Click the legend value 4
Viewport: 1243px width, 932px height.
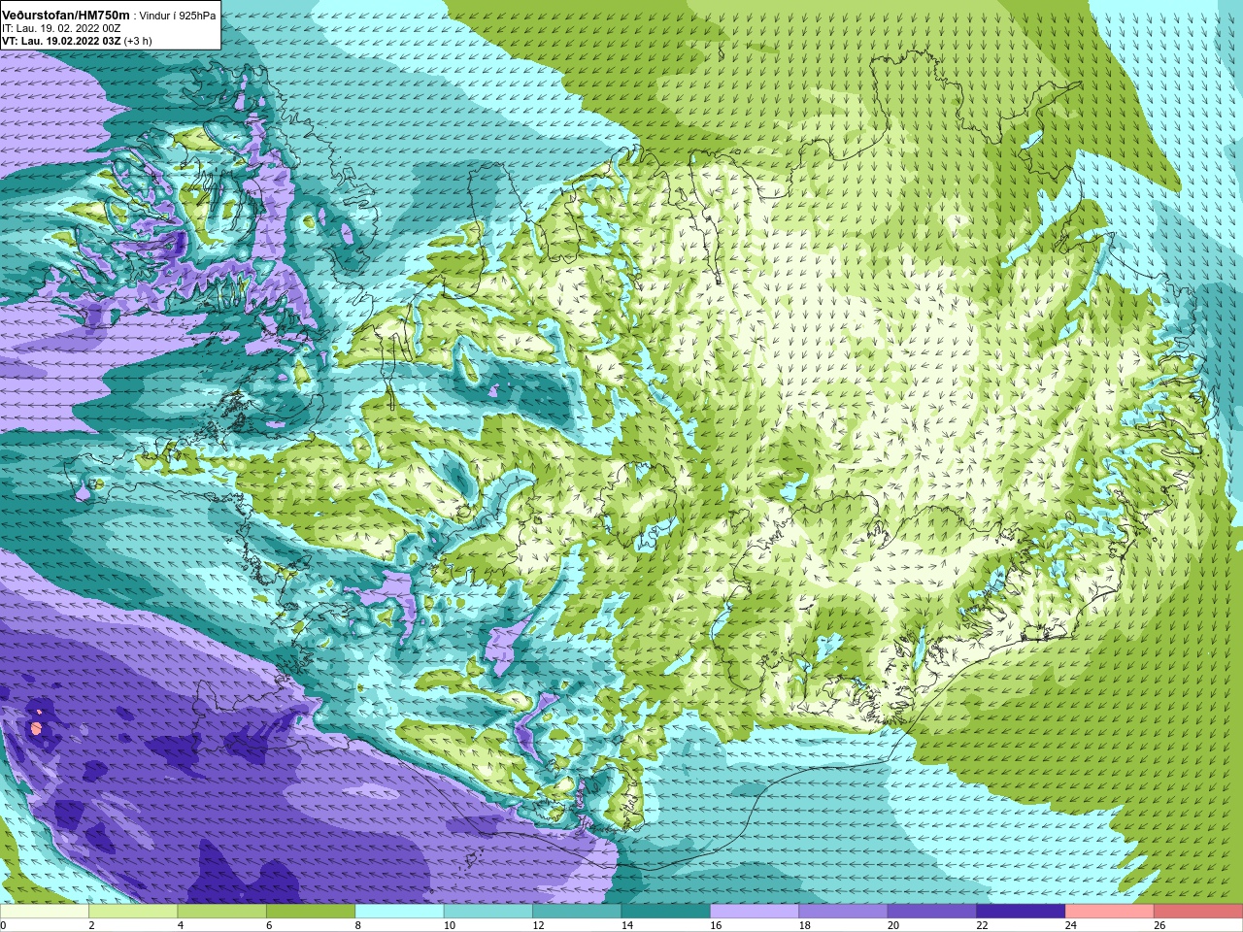181,925
